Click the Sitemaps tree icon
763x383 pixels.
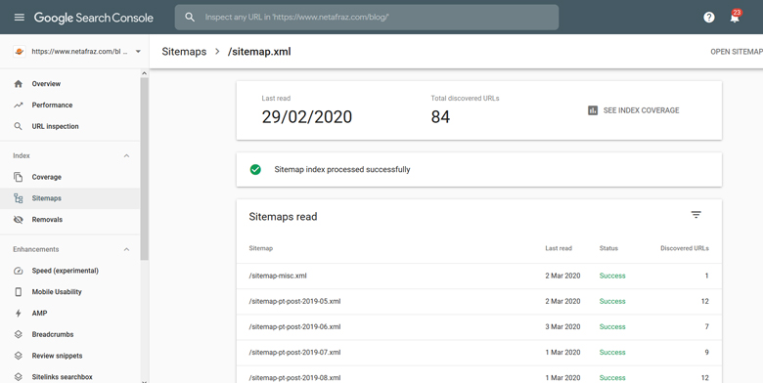click(x=18, y=198)
